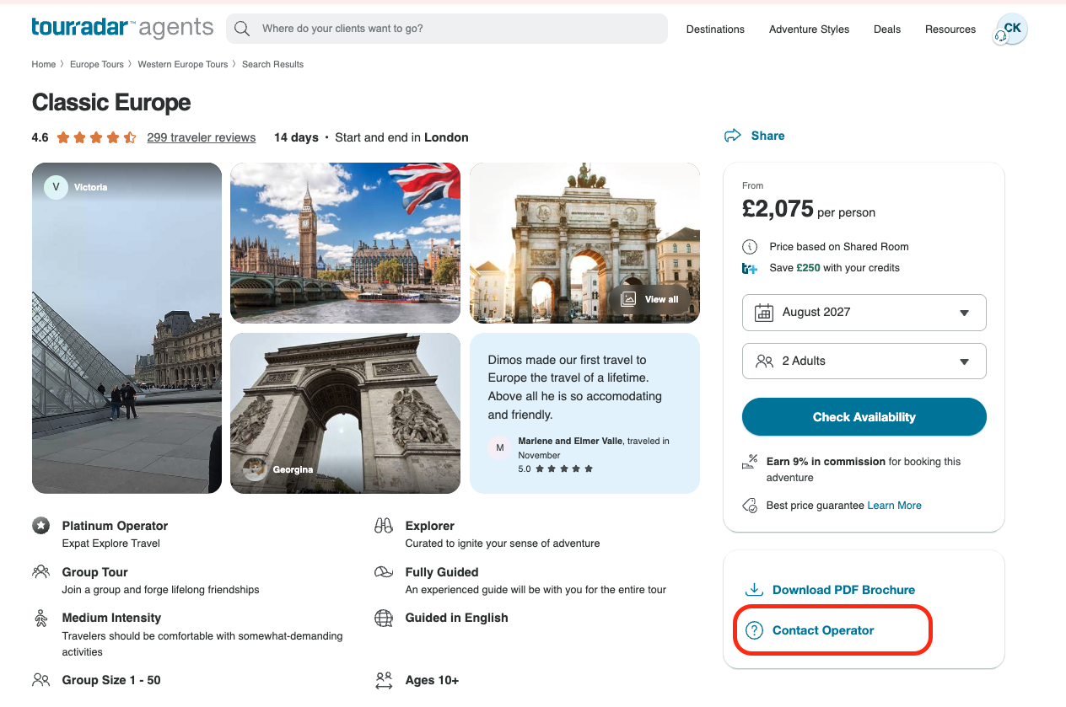Click the calendar icon in date selector
Screen dimensions: 1066x707
[x=764, y=313]
